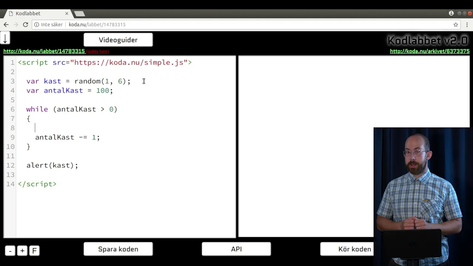Click the 'alert(kast);' line

52,165
